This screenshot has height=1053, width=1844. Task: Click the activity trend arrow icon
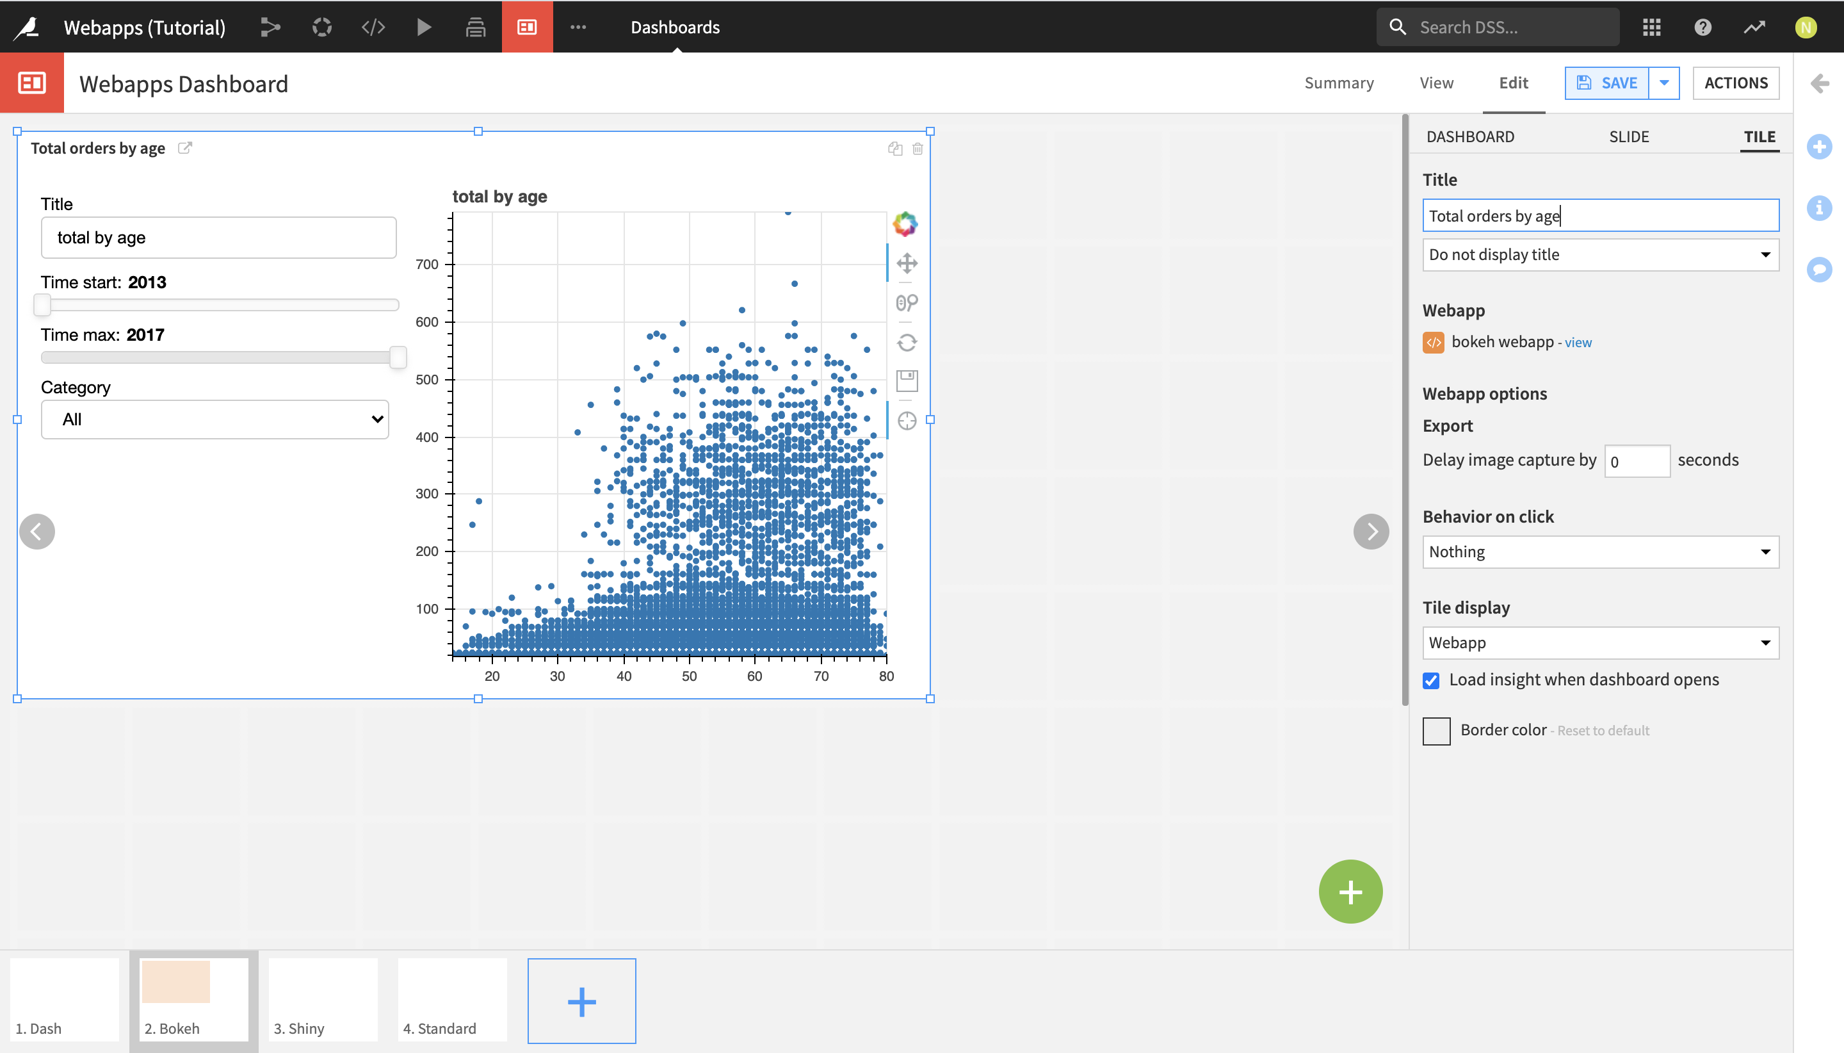[x=1754, y=28]
